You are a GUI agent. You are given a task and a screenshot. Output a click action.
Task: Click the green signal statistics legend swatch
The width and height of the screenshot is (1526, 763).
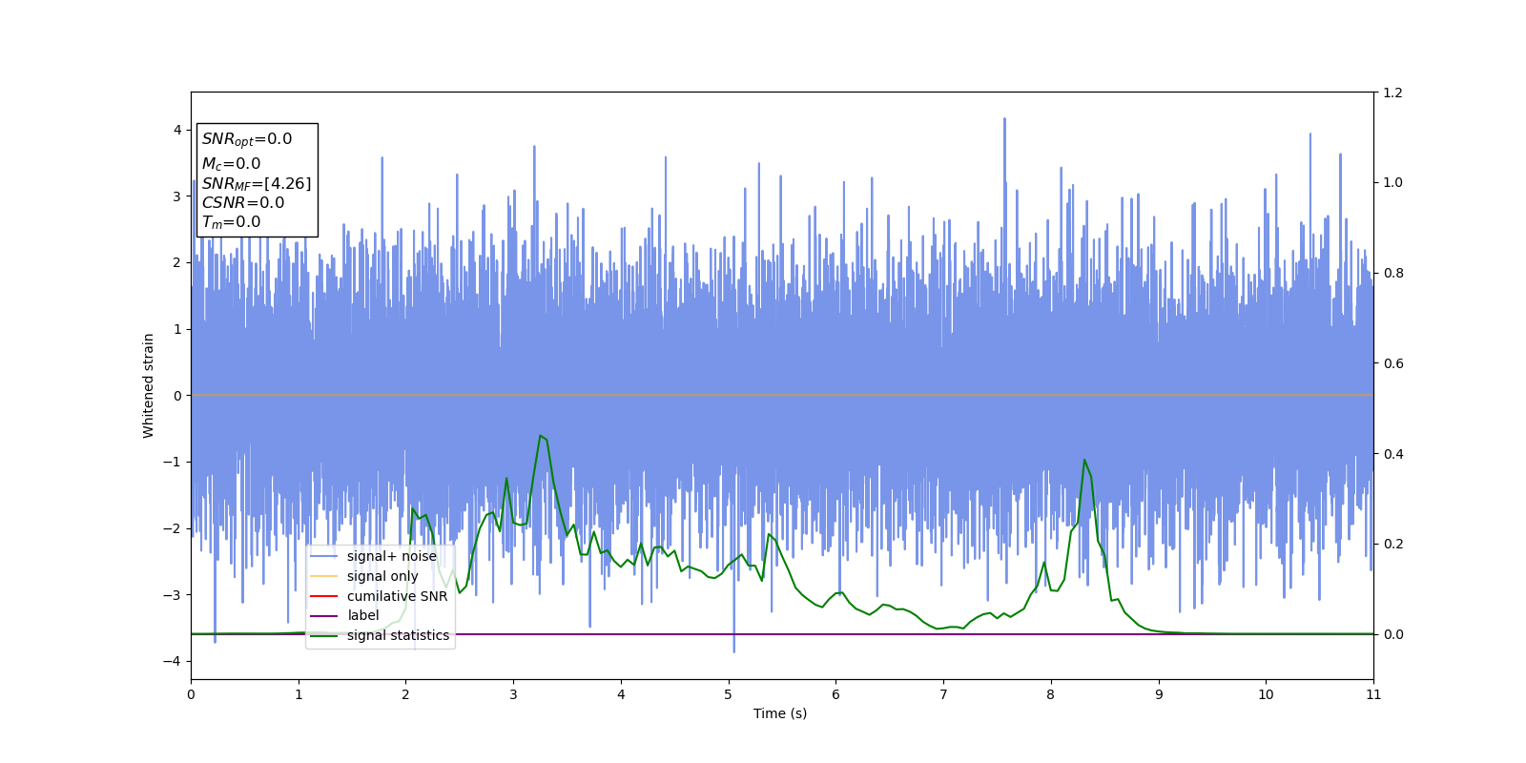pos(324,635)
